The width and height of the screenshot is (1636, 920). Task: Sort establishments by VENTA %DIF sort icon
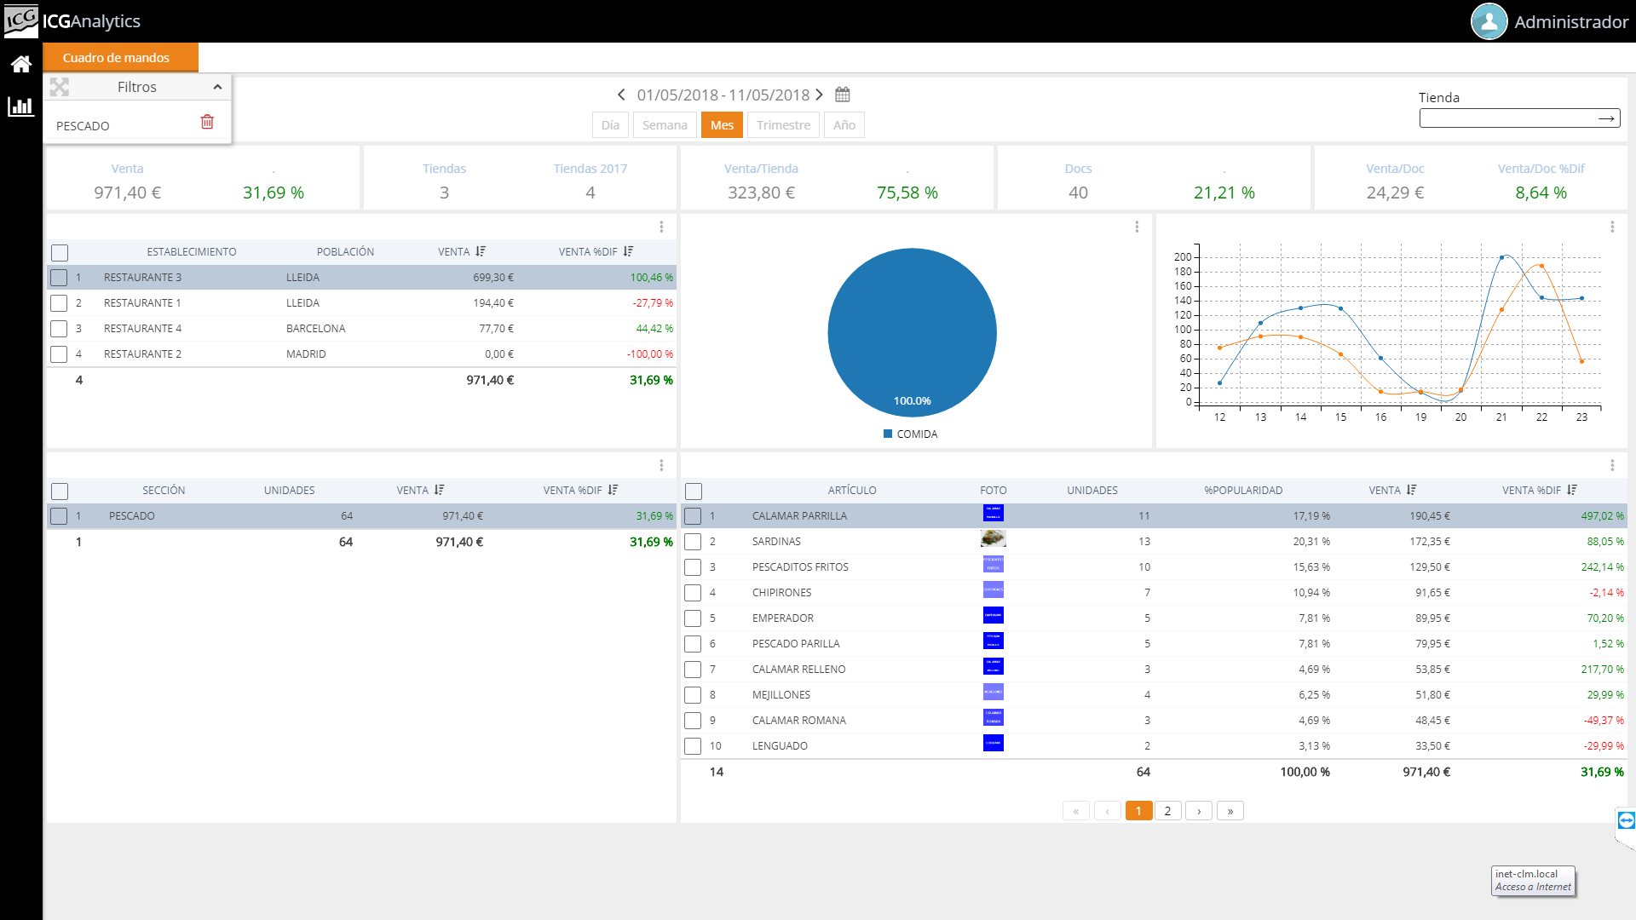coord(628,251)
